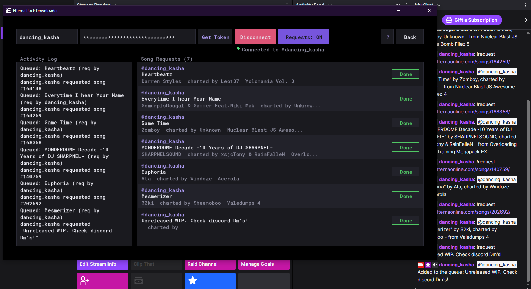Click Added to the queue chat message
Screen dimensions: 531x289
(x=467, y=276)
